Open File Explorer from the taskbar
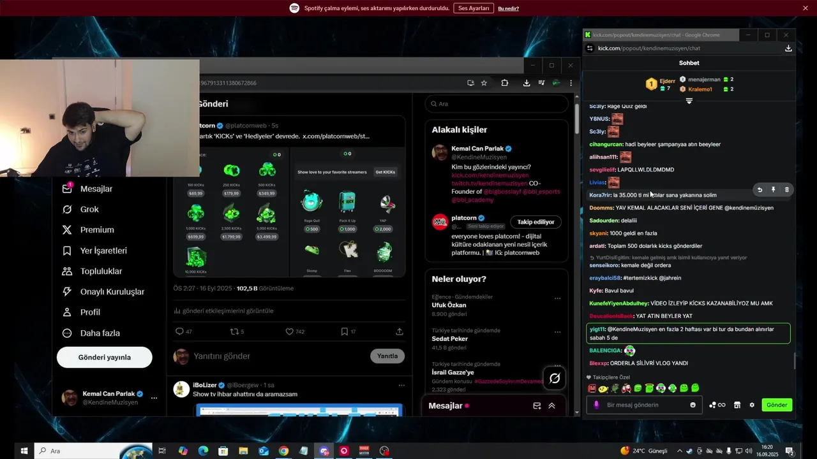The image size is (817, 459). pyautogui.click(x=243, y=451)
